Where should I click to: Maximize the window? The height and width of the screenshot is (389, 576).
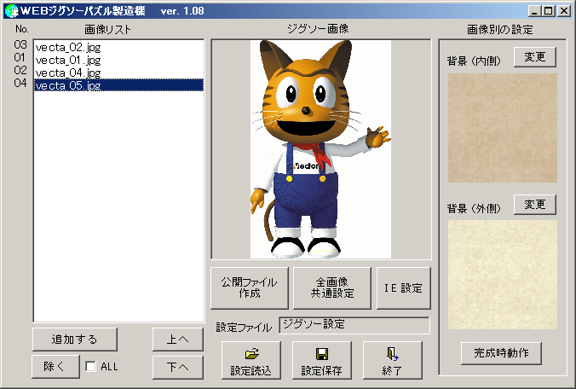[548, 11]
